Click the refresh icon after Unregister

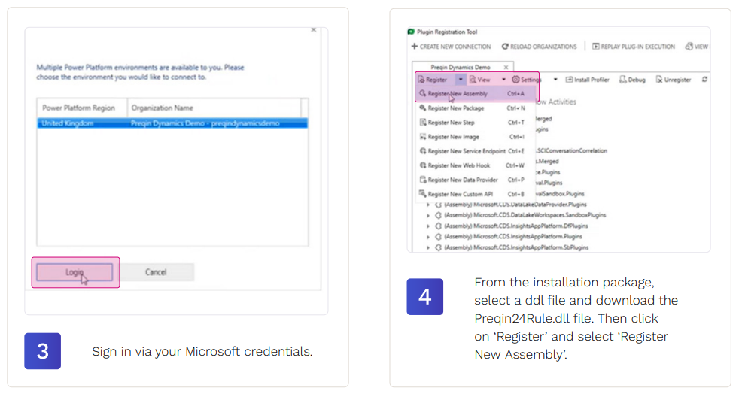(x=704, y=80)
